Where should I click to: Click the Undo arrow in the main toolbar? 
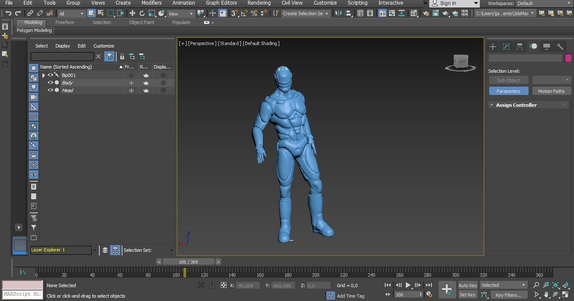coord(8,13)
